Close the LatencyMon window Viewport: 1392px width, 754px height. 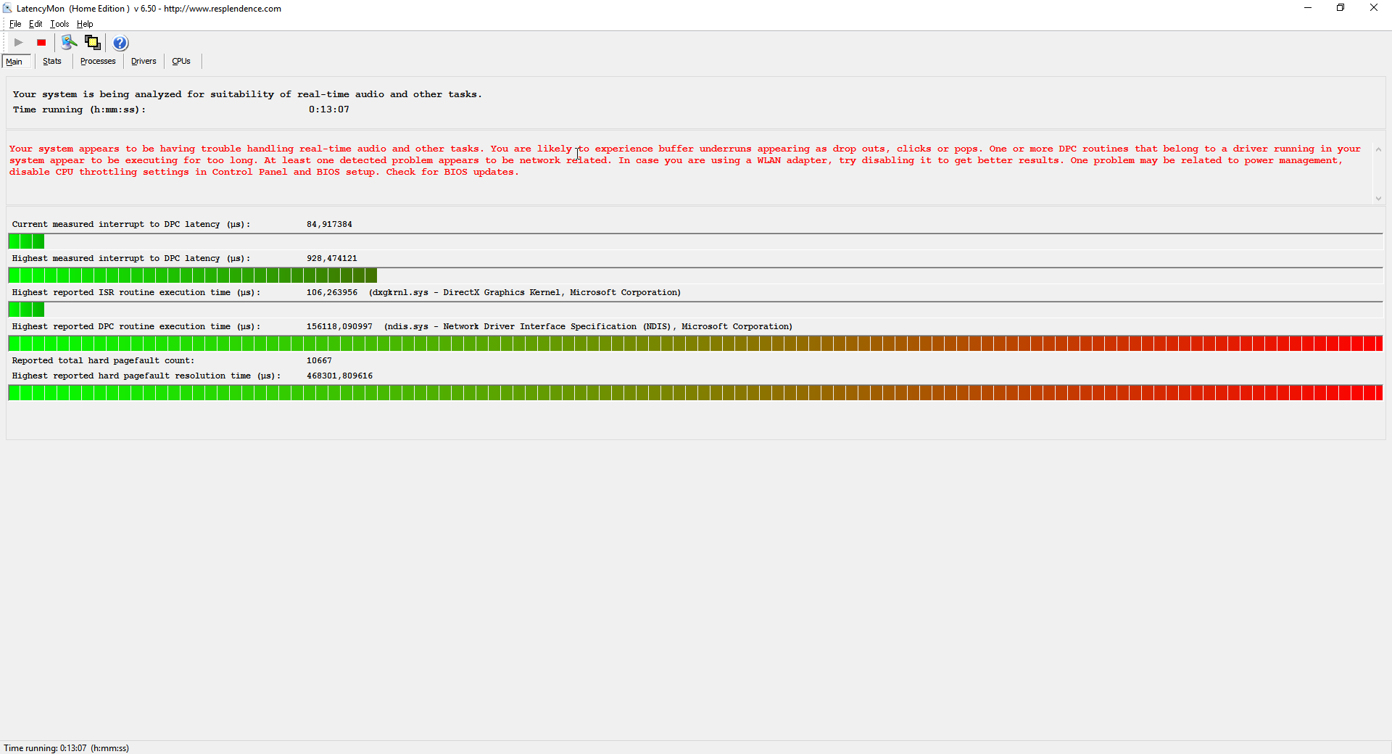tap(1374, 8)
